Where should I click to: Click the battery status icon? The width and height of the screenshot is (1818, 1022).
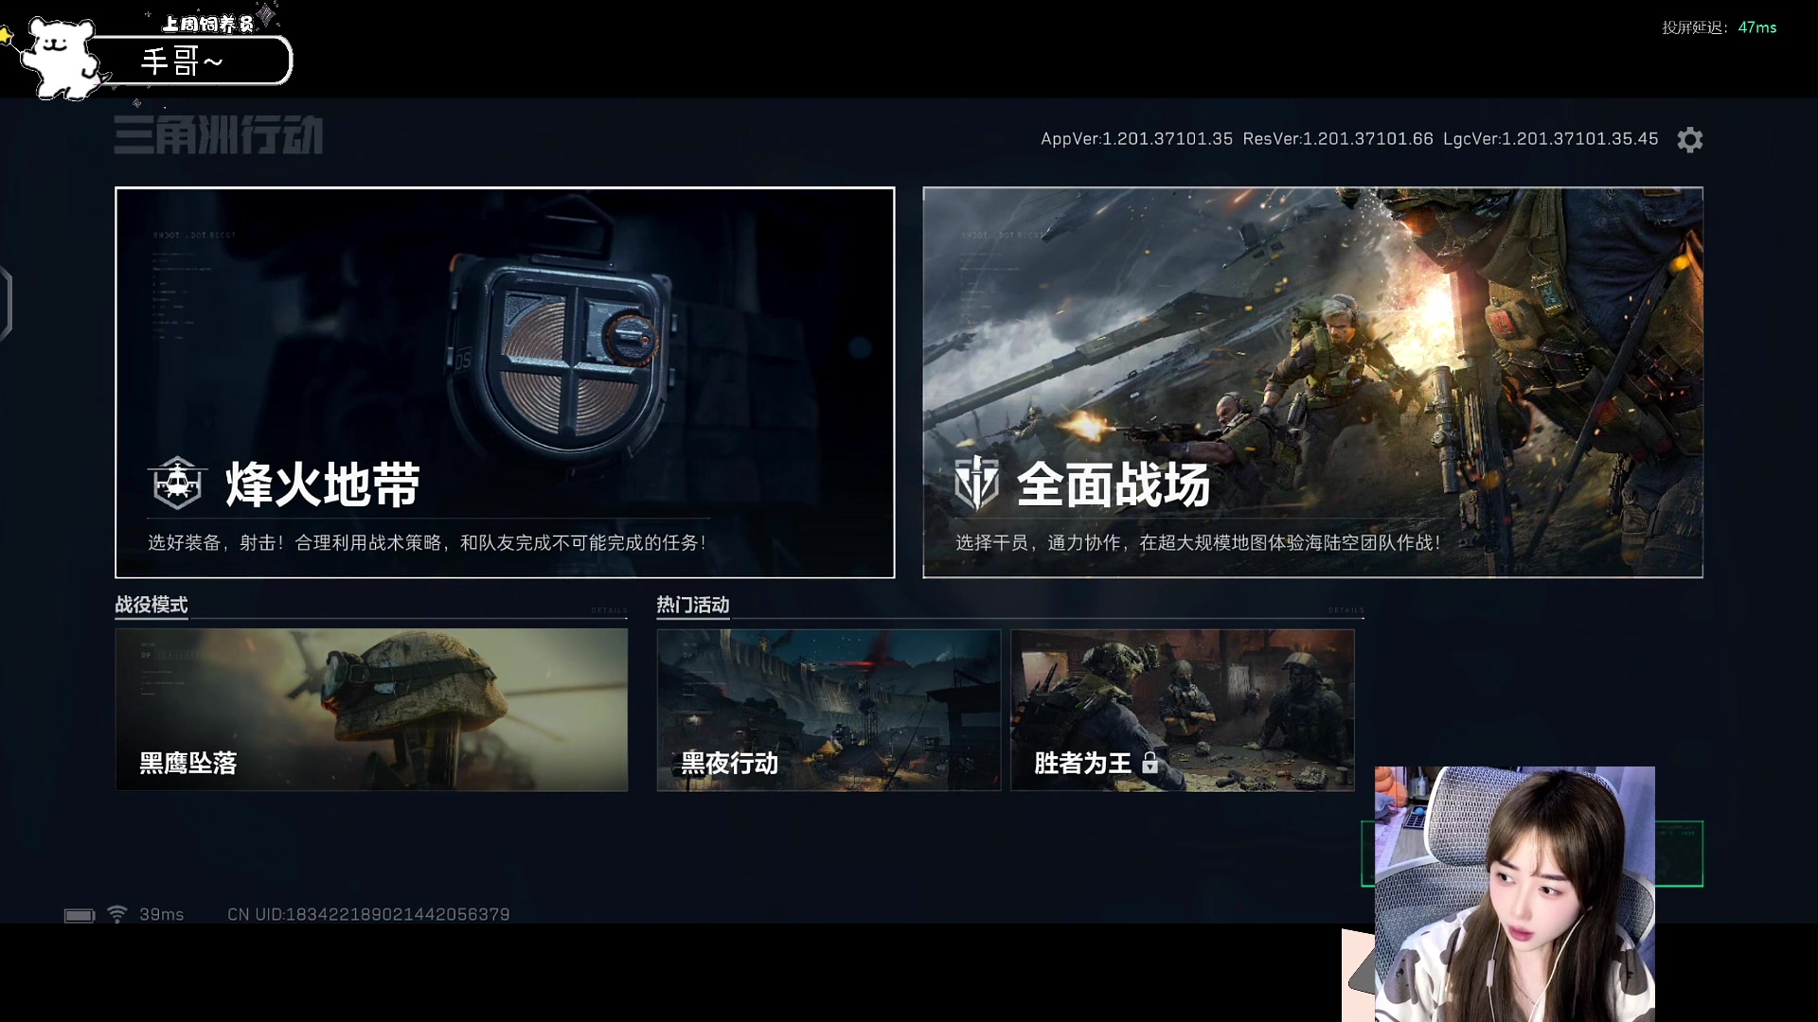click(x=80, y=915)
